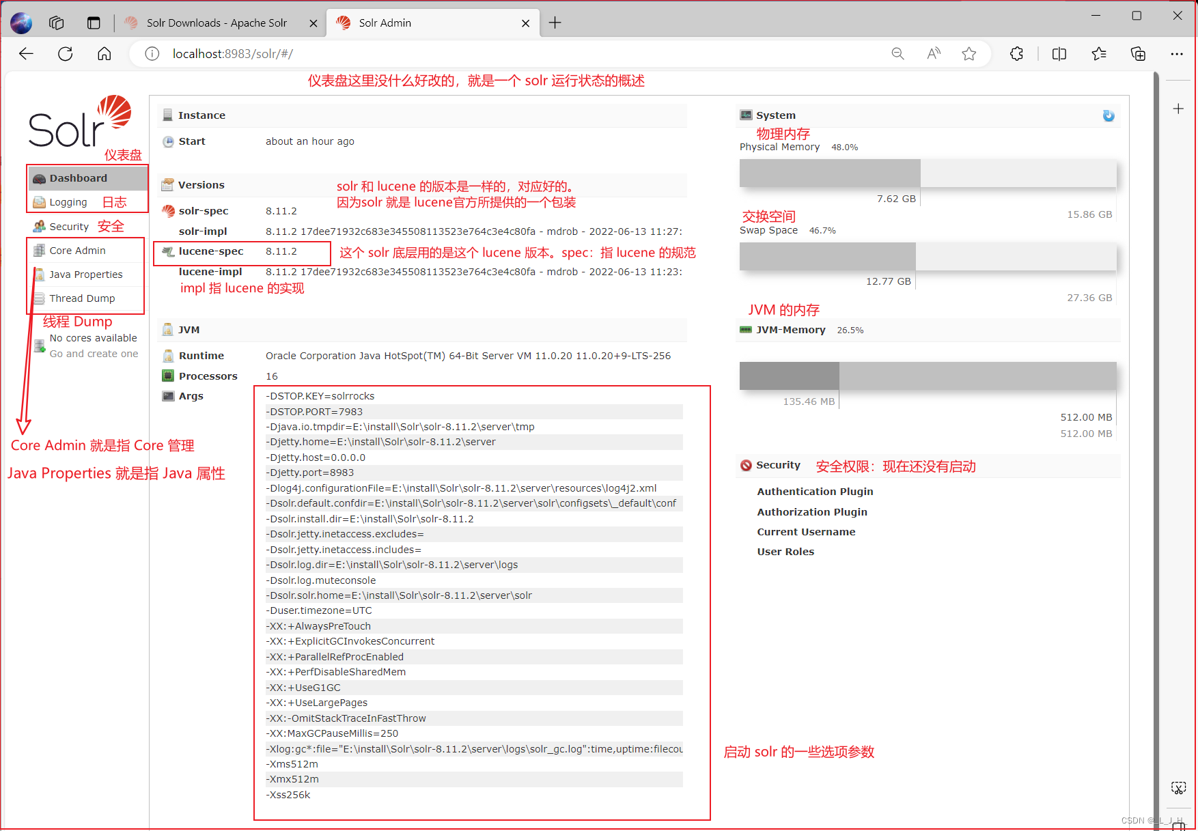Click the -XX:+UseG1GC argument

tap(303, 688)
